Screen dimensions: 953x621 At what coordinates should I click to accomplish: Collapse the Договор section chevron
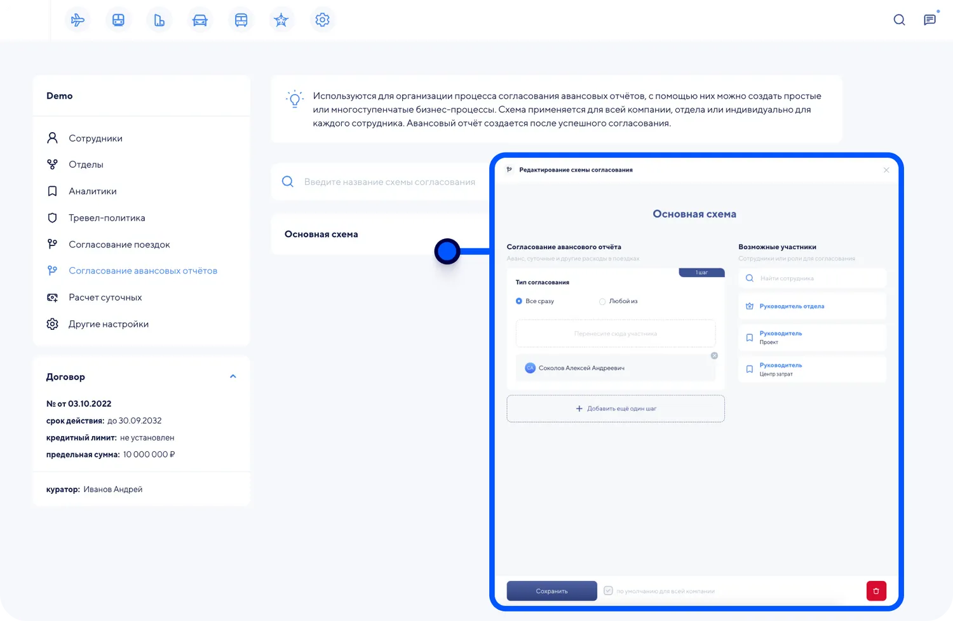233,376
